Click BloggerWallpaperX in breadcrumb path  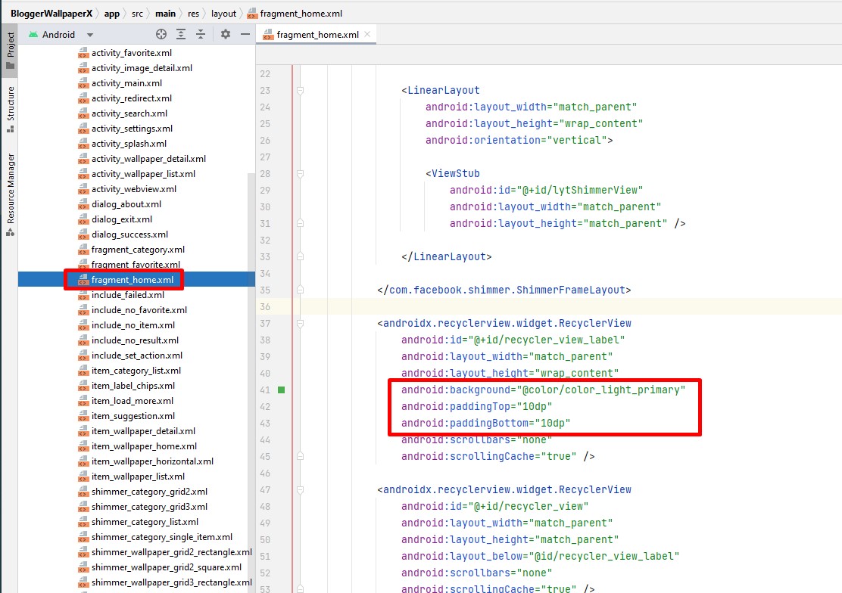pyautogui.click(x=51, y=14)
